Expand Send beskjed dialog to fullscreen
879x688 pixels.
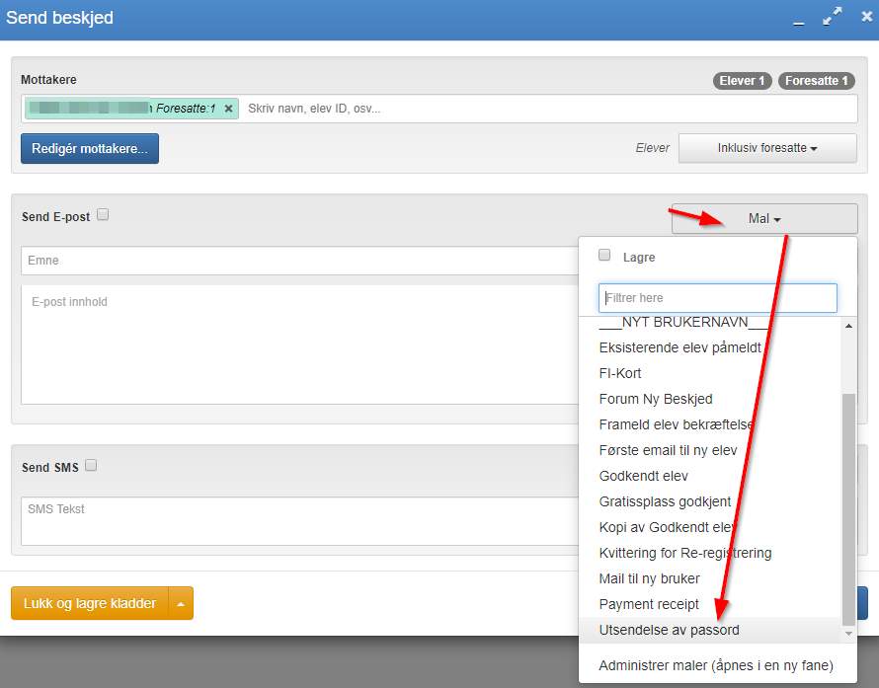pyautogui.click(x=832, y=17)
